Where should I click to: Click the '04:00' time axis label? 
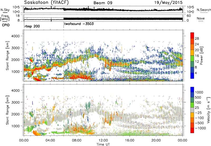(50, 140)
